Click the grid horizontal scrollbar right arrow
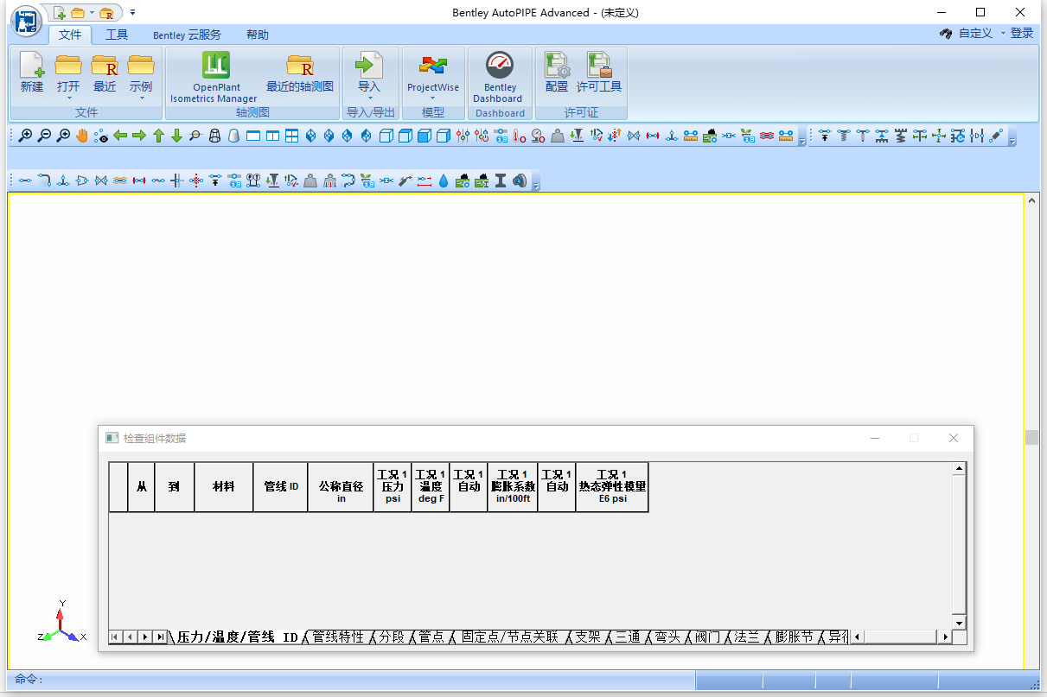The width and height of the screenshot is (1047, 697). pos(945,637)
